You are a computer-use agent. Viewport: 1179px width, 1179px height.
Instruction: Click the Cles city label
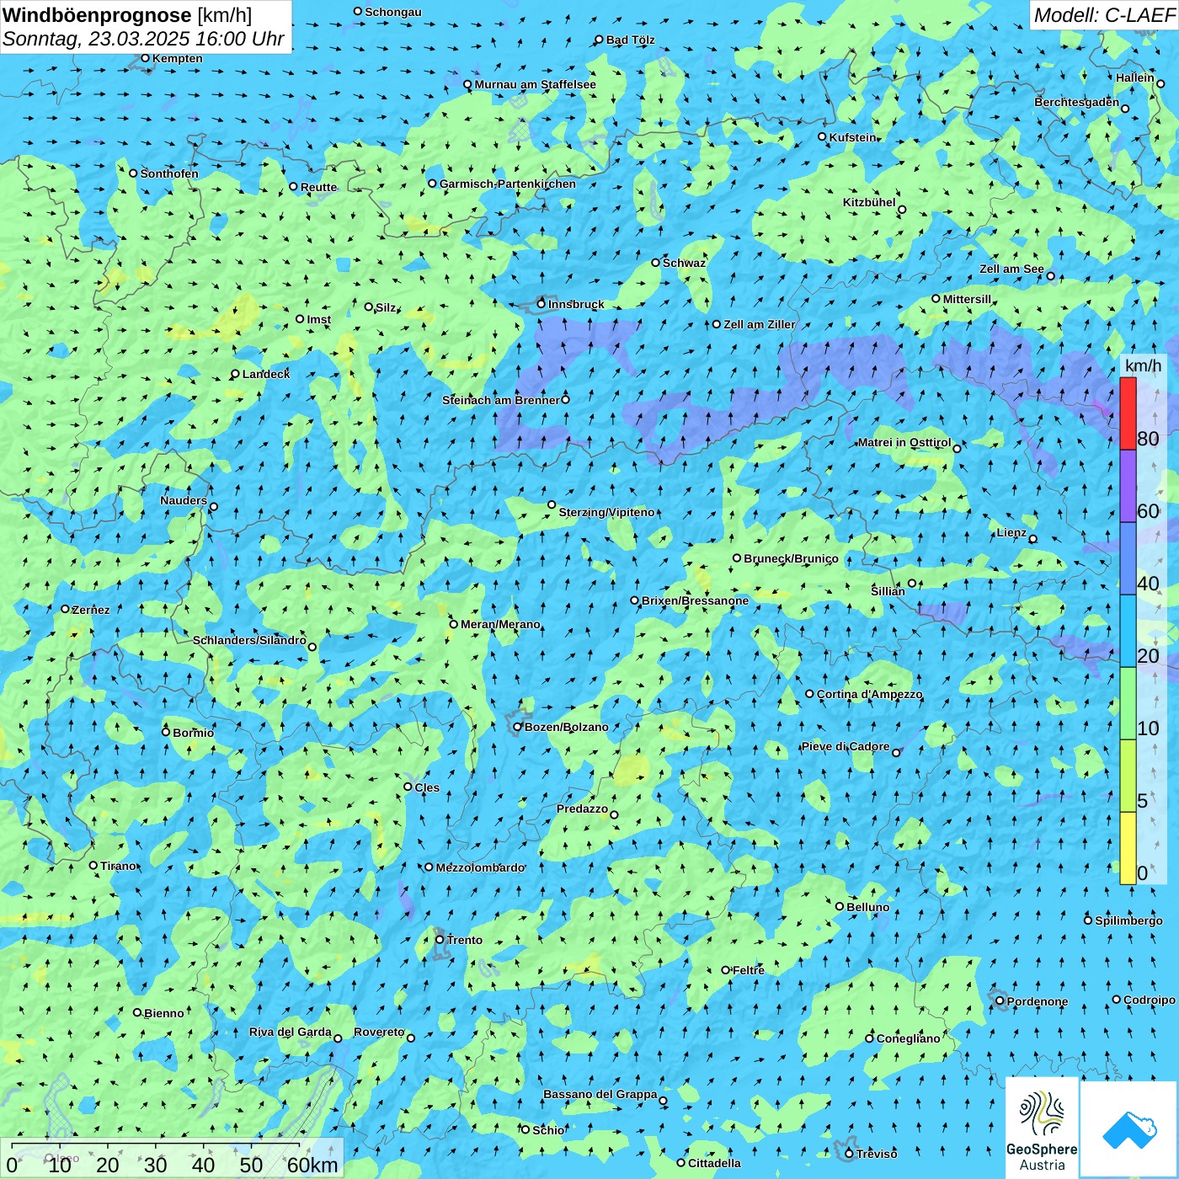[x=427, y=787]
